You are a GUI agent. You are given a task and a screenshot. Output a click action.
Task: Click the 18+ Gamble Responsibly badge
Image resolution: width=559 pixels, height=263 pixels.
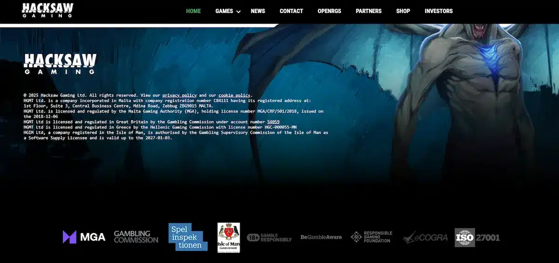click(269, 237)
